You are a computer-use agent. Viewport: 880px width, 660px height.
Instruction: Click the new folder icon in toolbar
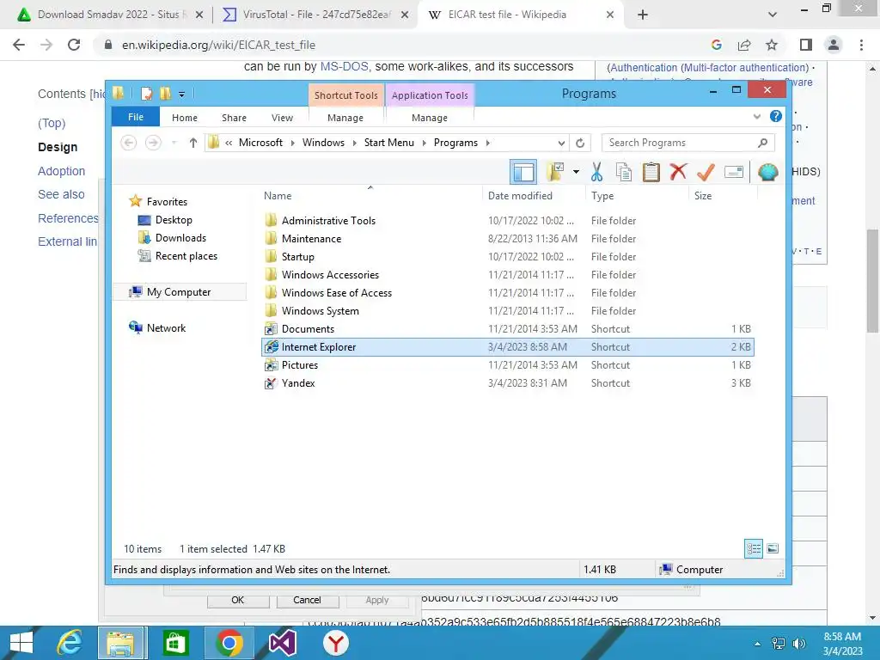pyautogui.click(x=555, y=172)
